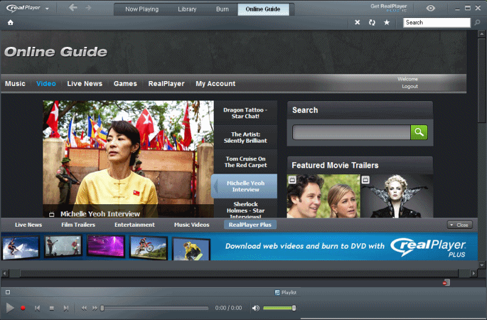
Task: Click the Get RealPlayer Plus link
Action: pyautogui.click(x=388, y=8)
